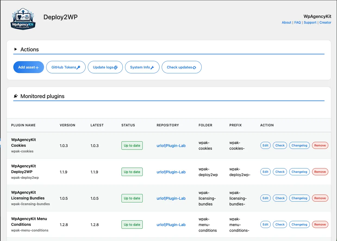Click latest version 1.2.8
337x241 pixels.
click(94, 225)
